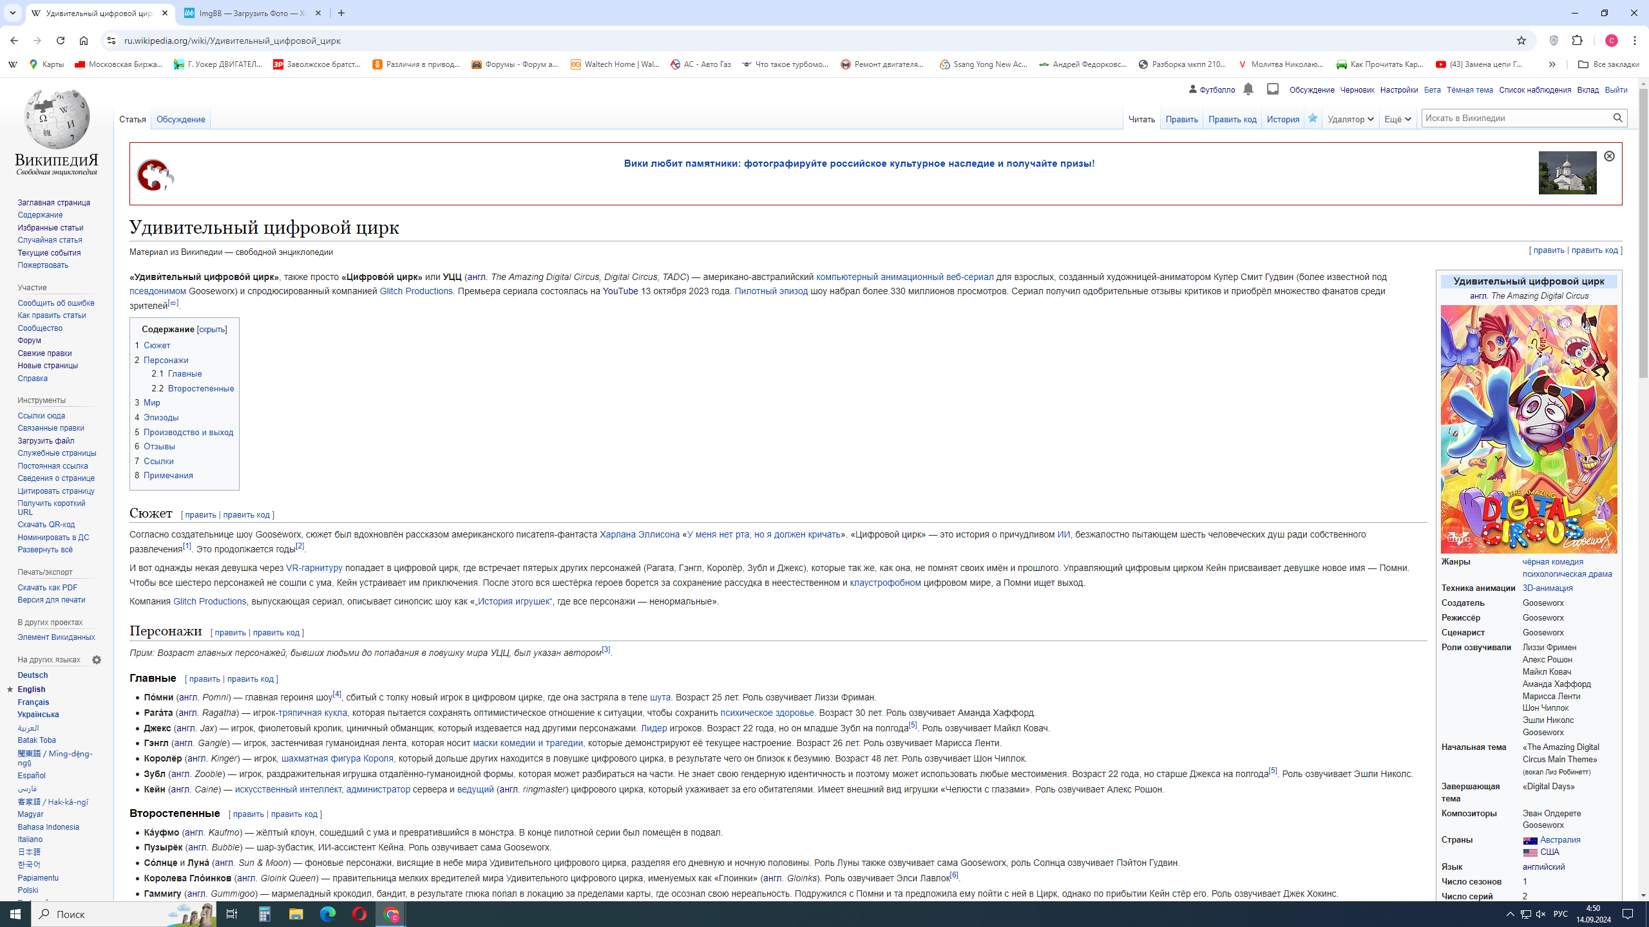The width and height of the screenshot is (1649, 927).
Task: Open Windows notification center
Action: (1628, 914)
